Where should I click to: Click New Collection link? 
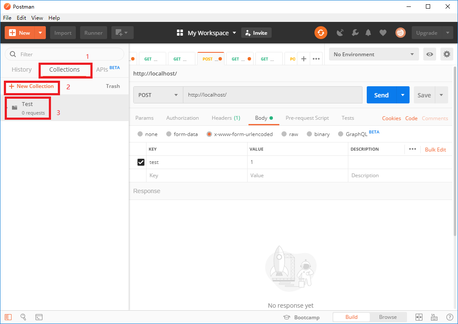click(32, 86)
